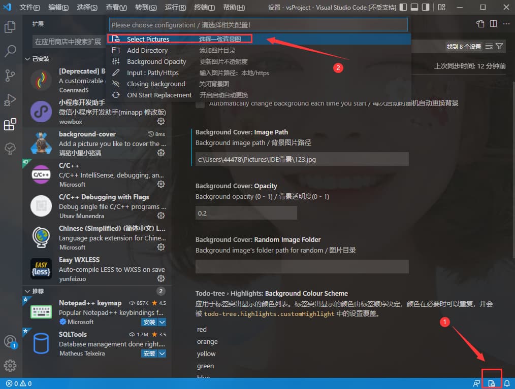
Task: Toggle automatic background change checkbox
Action: point(200,103)
